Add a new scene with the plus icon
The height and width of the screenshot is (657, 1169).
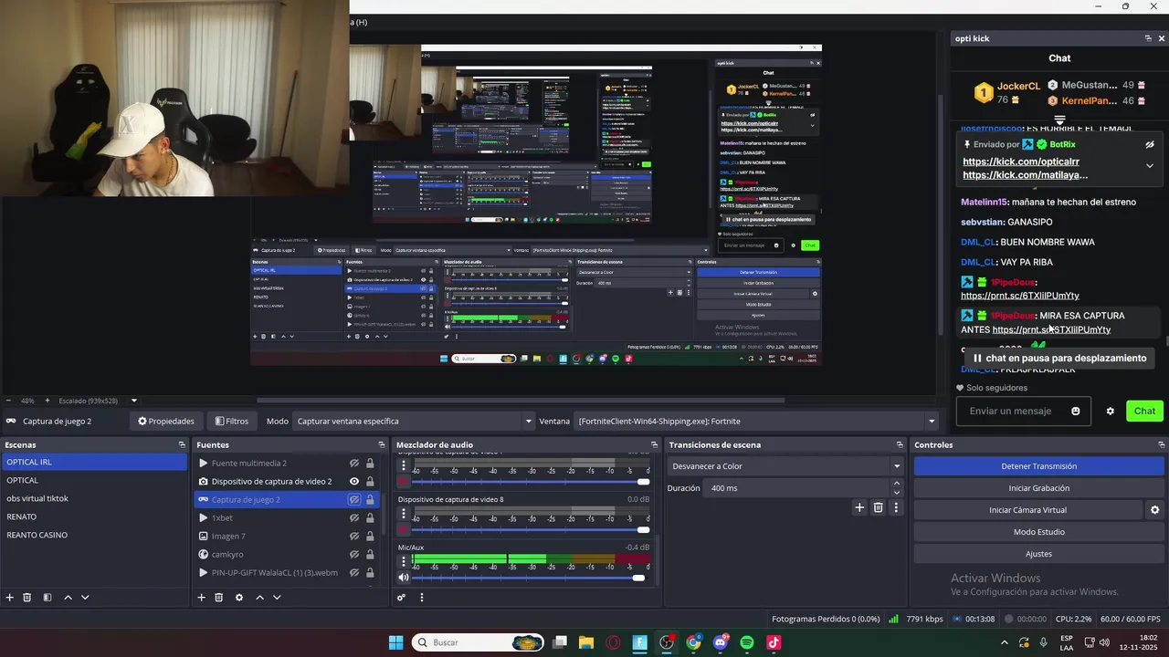pos(10,598)
